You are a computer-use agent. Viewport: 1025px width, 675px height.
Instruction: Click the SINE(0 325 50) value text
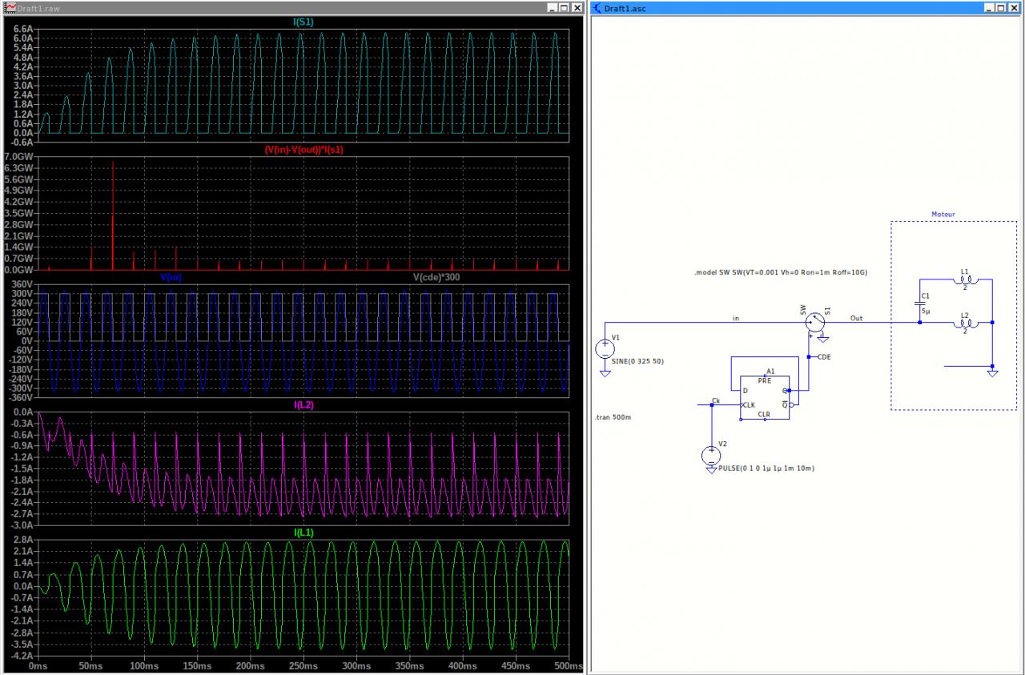pyautogui.click(x=637, y=361)
